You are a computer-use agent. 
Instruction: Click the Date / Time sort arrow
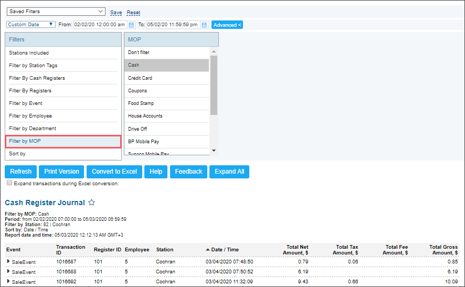(x=208, y=250)
